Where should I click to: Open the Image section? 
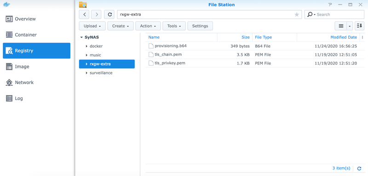click(36, 67)
